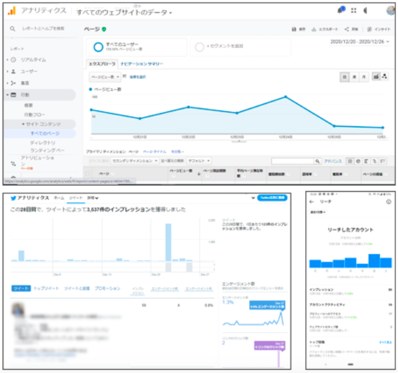The width and height of the screenshot is (398, 373).
Task: Click the line chart view icon
Action: tap(376, 77)
